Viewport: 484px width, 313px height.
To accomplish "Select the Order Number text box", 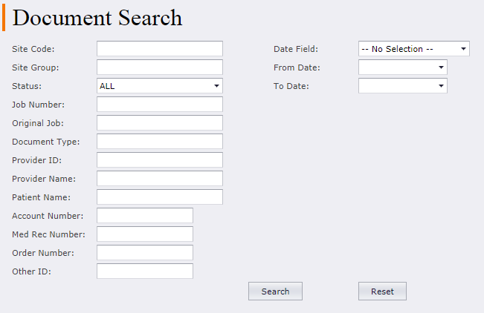I will [x=145, y=253].
